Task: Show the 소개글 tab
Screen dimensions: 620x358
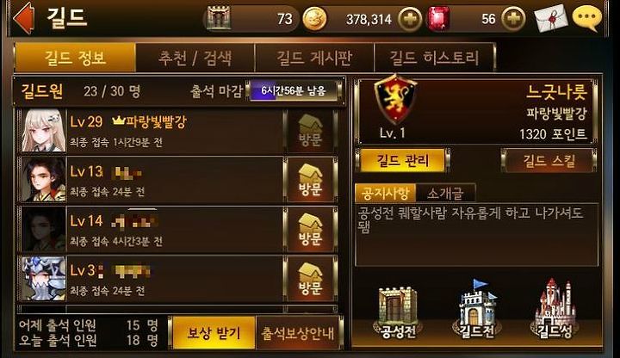Action: [445, 194]
